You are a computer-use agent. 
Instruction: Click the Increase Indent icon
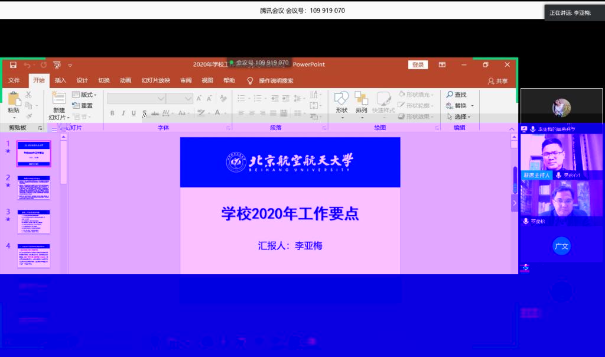[285, 99]
